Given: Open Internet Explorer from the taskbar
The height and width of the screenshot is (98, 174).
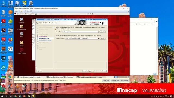Looking at the screenshot, I should pos(20,96).
